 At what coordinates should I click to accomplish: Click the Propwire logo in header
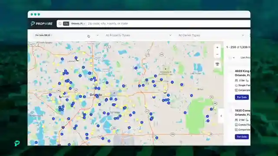pos(42,23)
